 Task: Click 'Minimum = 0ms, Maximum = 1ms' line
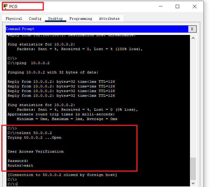click(67, 119)
